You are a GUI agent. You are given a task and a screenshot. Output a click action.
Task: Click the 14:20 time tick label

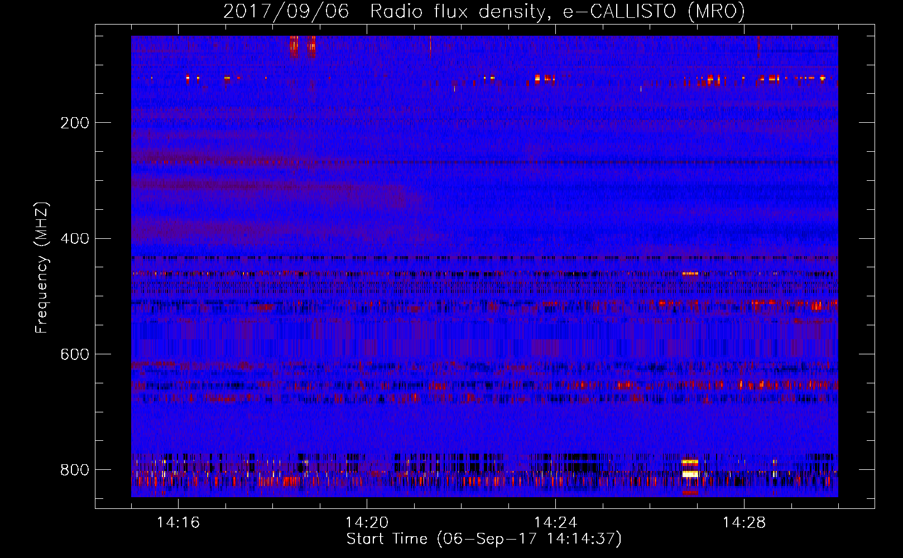coord(367,523)
